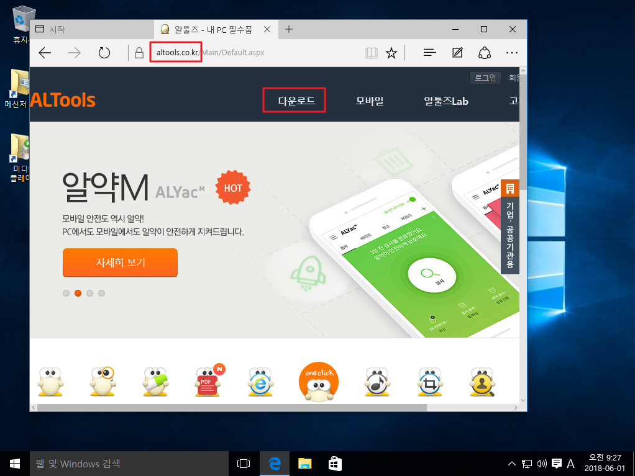The width and height of the screenshot is (635, 476).
Task: Select the first carousel dot
Action: coord(66,293)
